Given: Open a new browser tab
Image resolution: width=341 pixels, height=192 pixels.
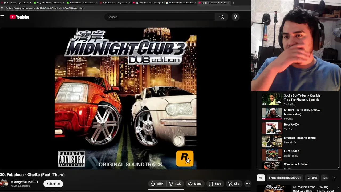Looking at the screenshot, I should click(233, 3).
